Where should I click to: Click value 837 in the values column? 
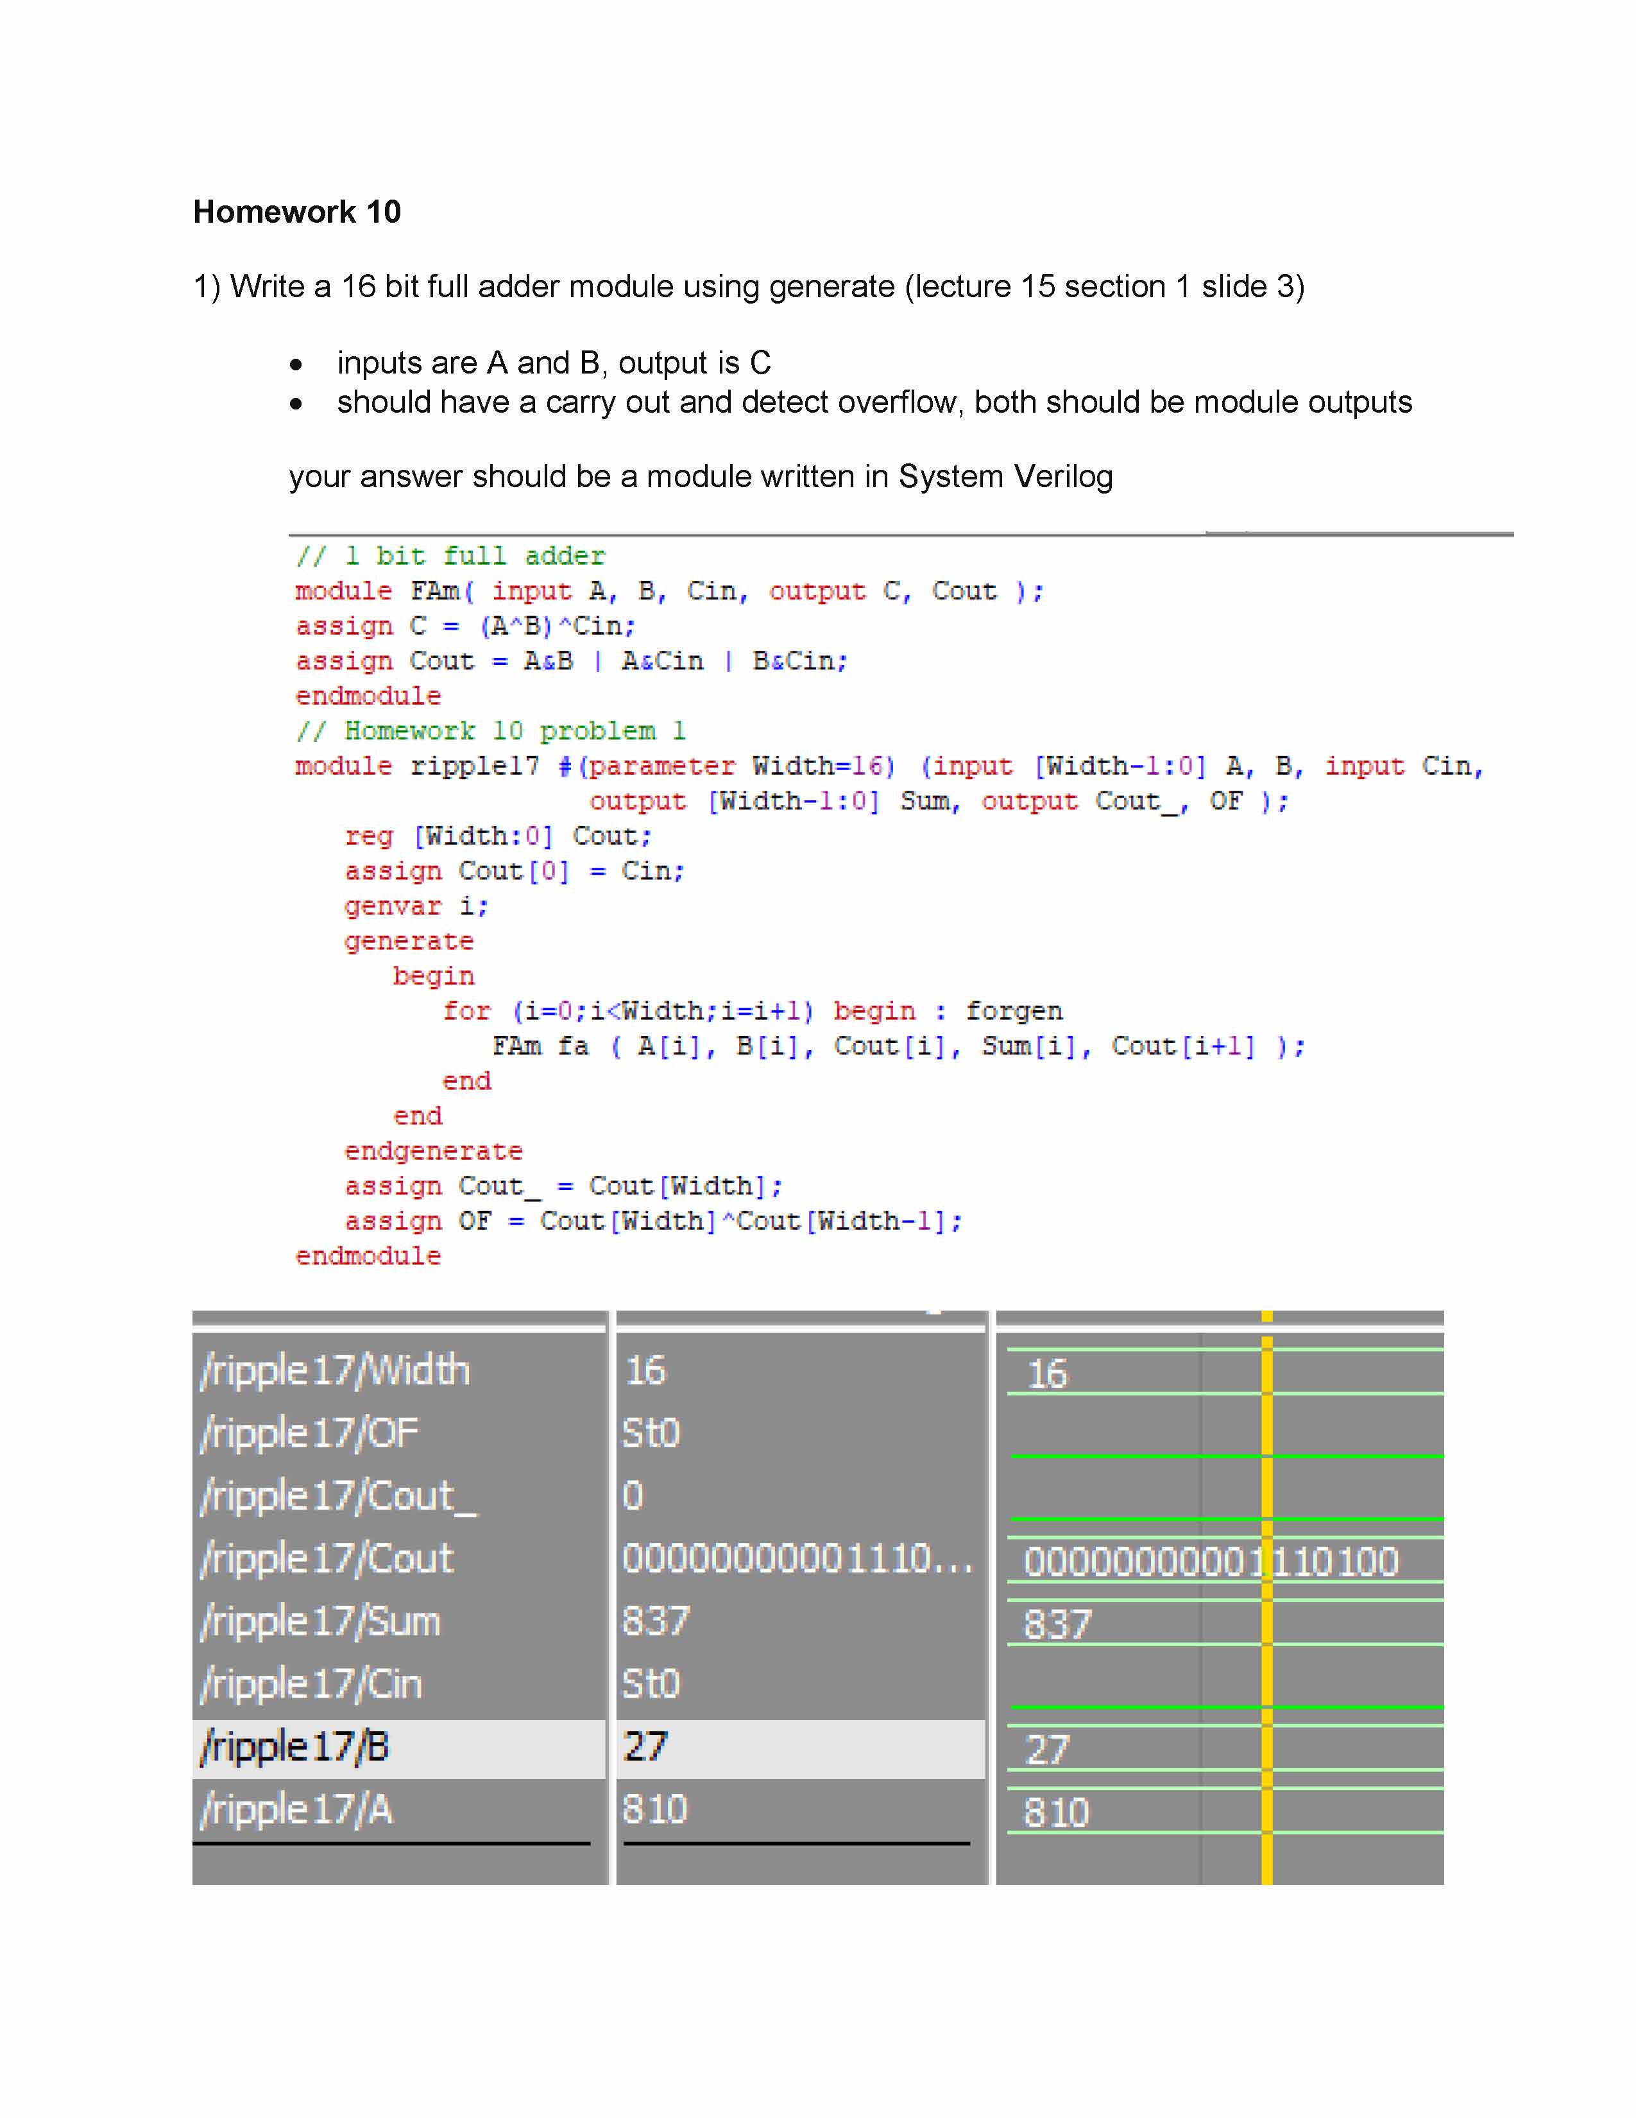tap(656, 1621)
